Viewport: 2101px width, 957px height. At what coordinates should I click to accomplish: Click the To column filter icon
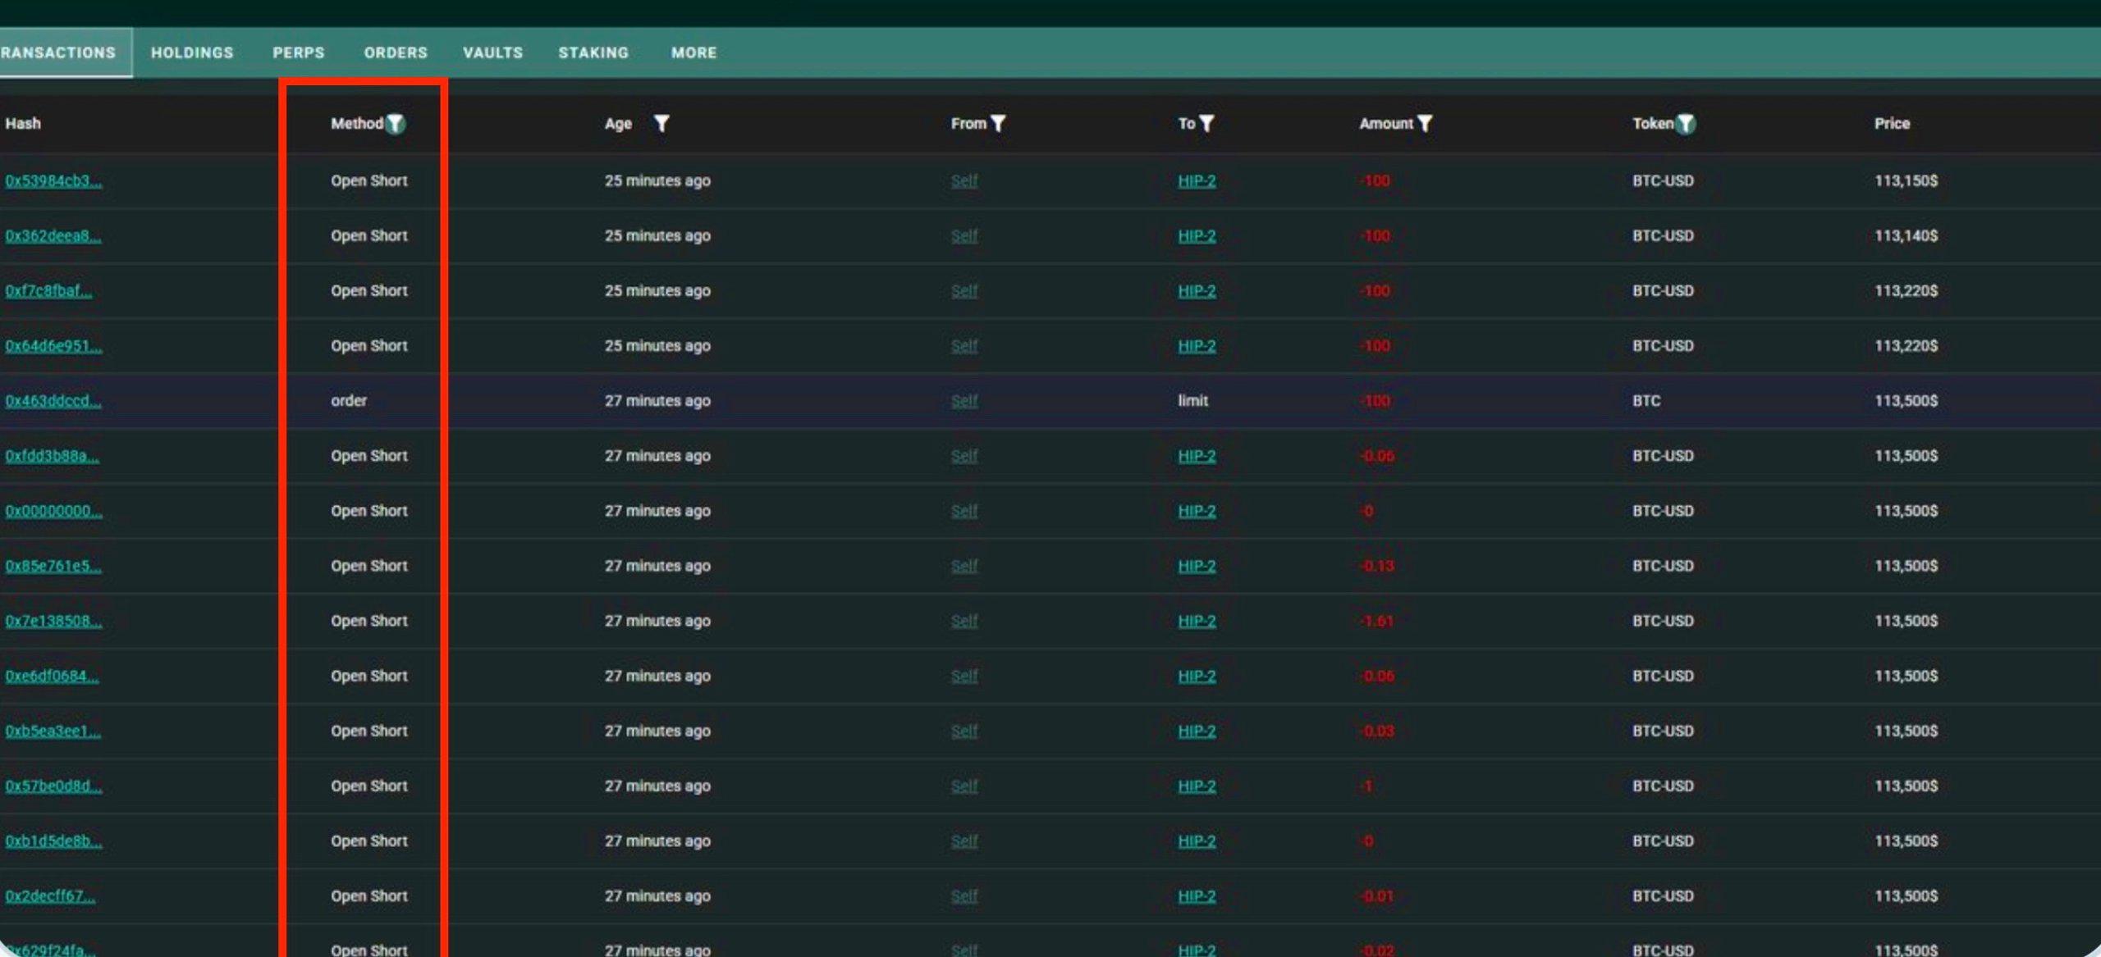1206,123
